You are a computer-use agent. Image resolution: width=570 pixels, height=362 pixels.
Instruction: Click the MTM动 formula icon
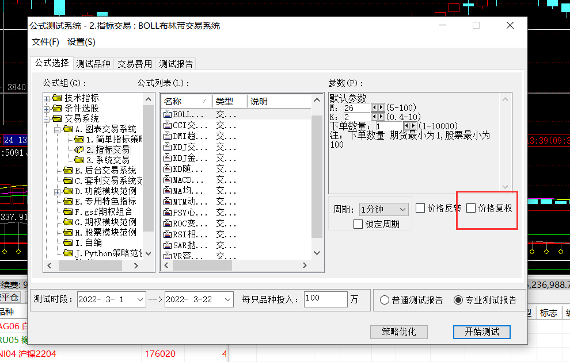pyautogui.click(x=168, y=201)
